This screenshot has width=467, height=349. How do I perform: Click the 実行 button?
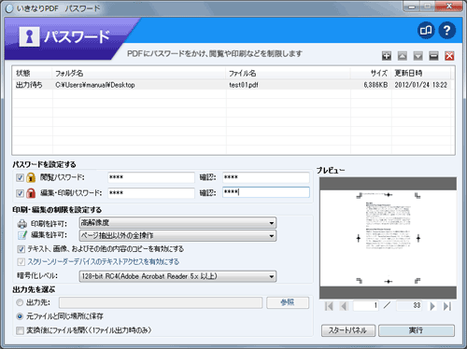(417, 330)
